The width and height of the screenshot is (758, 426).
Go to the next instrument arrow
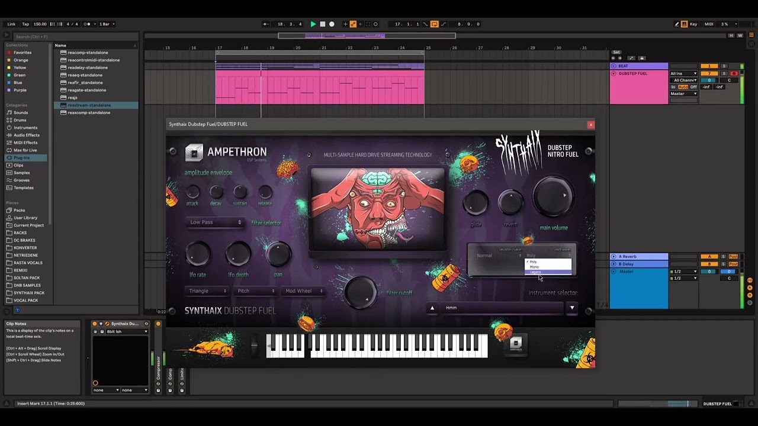572,308
